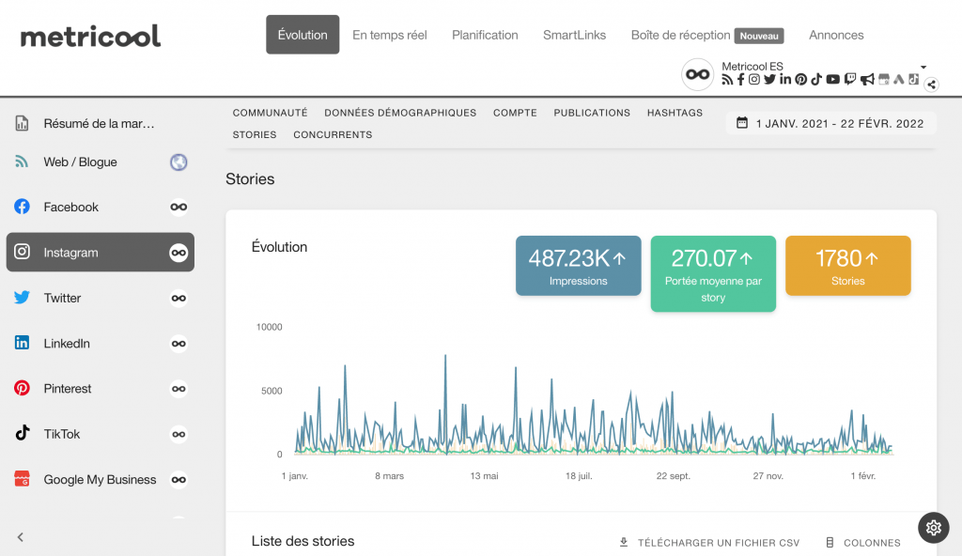Open the settings gear button

[x=934, y=527]
